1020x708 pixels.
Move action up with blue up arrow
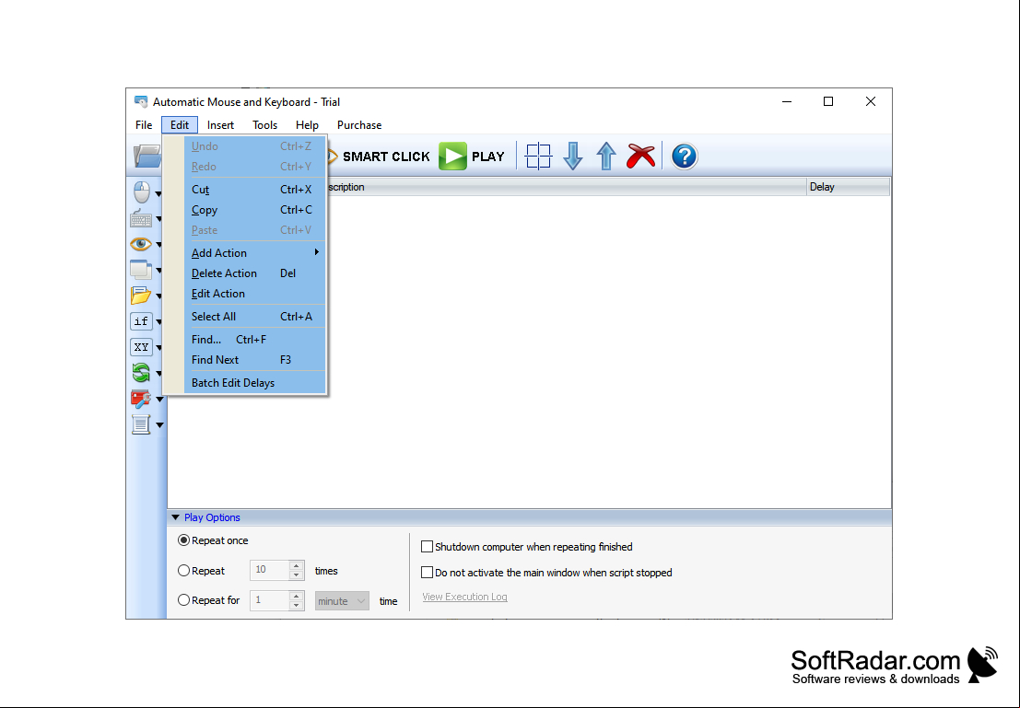point(606,156)
